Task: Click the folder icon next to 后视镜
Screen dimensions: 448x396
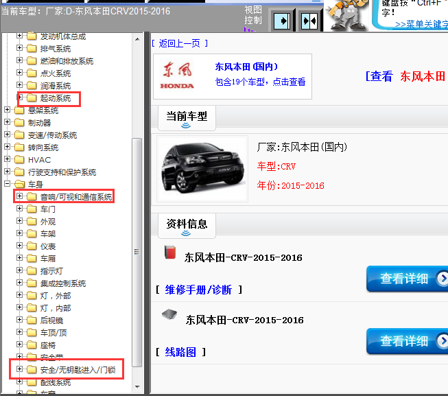Action: click(32, 320)
